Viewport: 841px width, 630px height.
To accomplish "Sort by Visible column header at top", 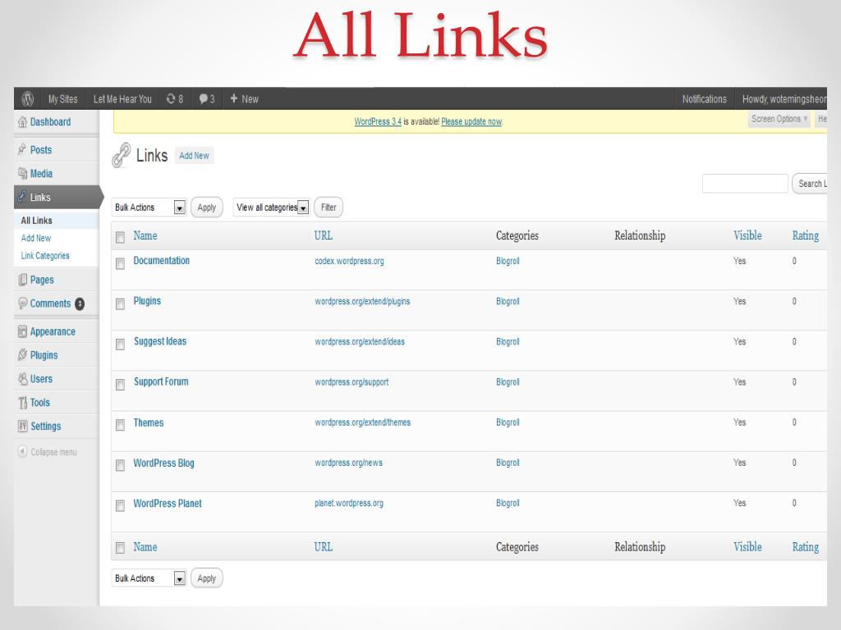I will click(747, 235).
